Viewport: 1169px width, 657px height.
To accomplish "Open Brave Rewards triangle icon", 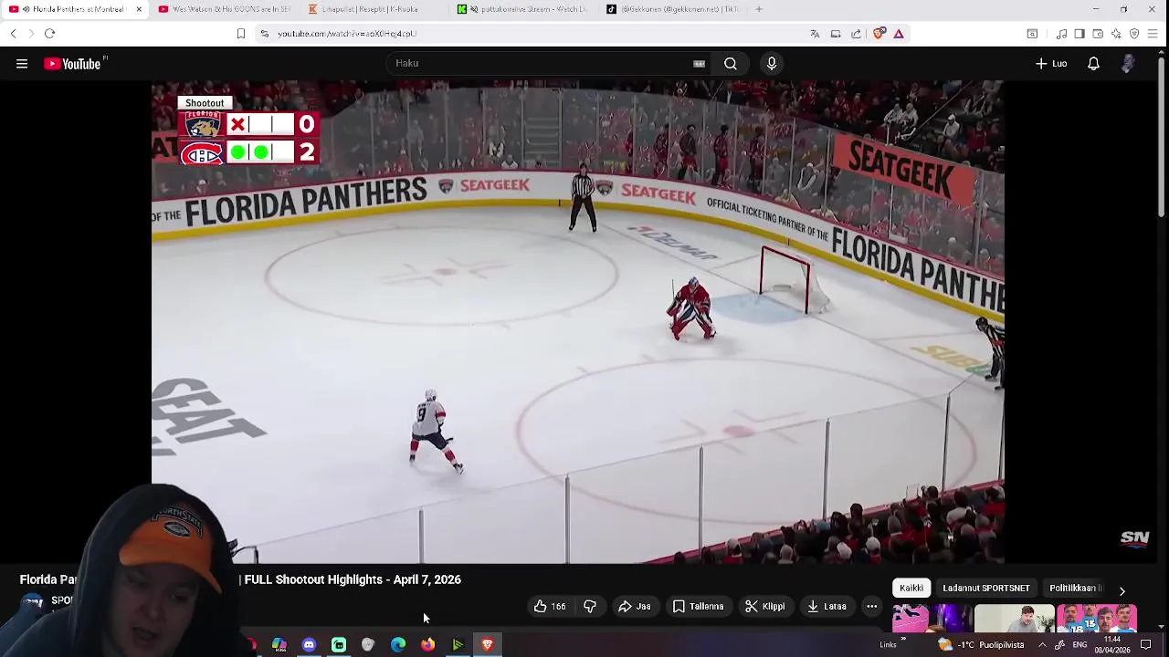I will [899, 34].
